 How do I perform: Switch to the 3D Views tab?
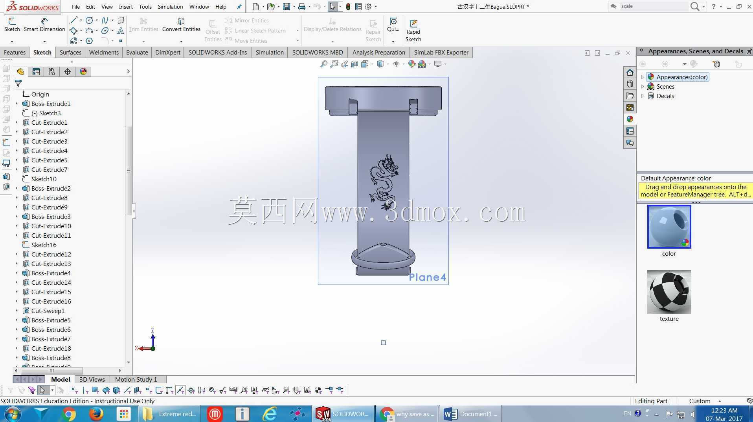[92, 379]
